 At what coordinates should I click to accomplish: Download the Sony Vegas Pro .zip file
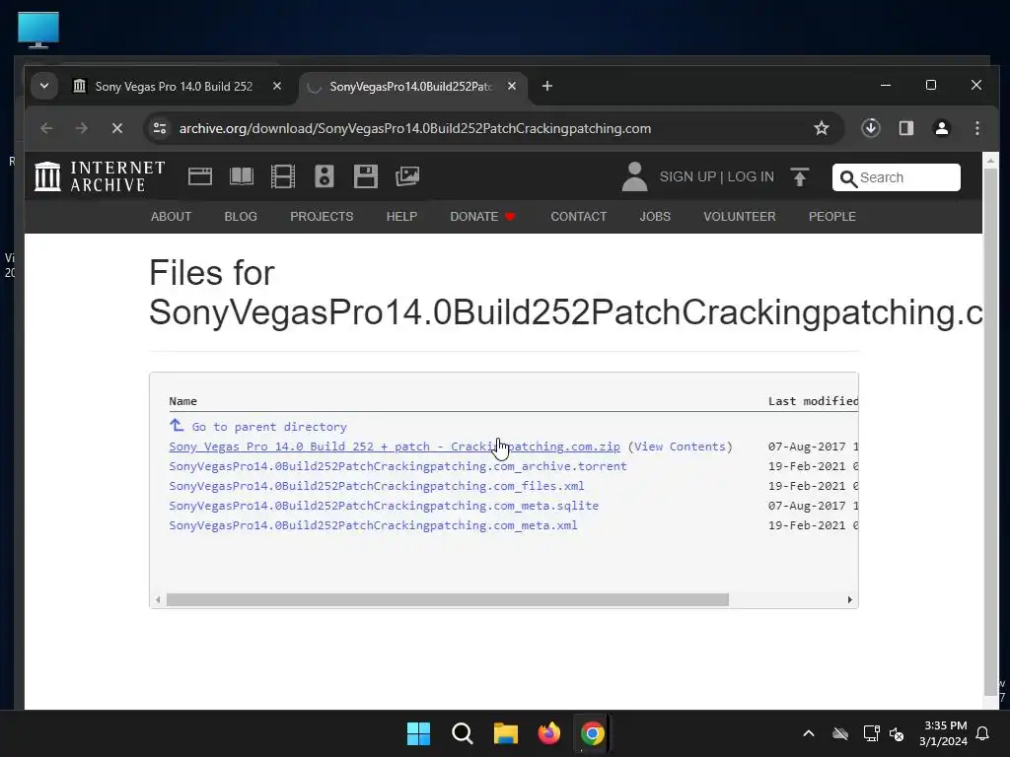coord(395,447)
